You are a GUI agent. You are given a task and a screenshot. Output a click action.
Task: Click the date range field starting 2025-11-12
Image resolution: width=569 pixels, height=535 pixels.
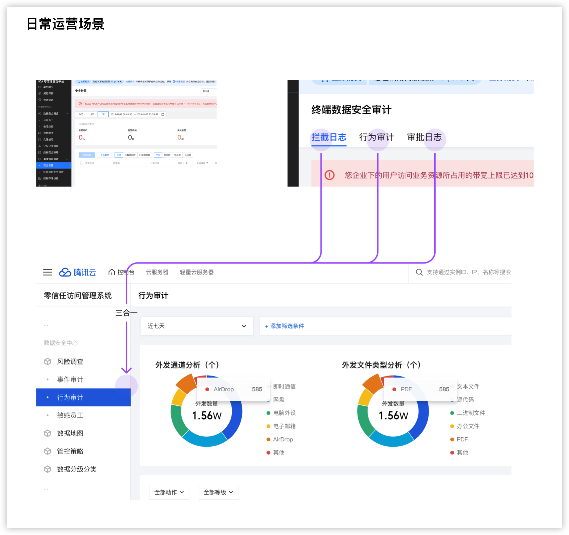pyautogui.click(x=137, y=114)
